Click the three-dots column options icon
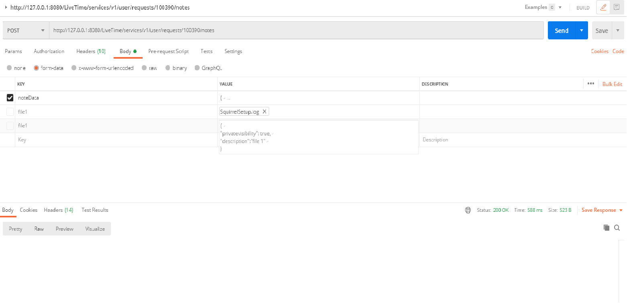 [590, 84]
